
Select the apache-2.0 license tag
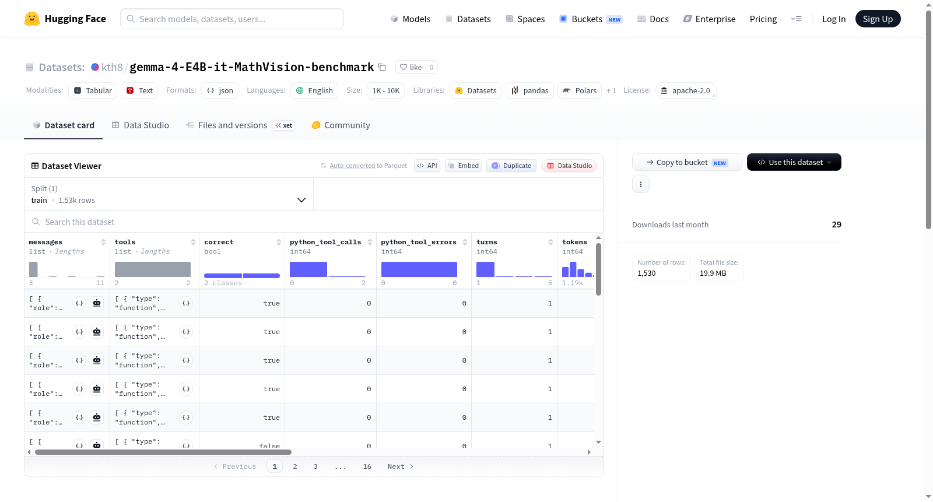(686, 90)
